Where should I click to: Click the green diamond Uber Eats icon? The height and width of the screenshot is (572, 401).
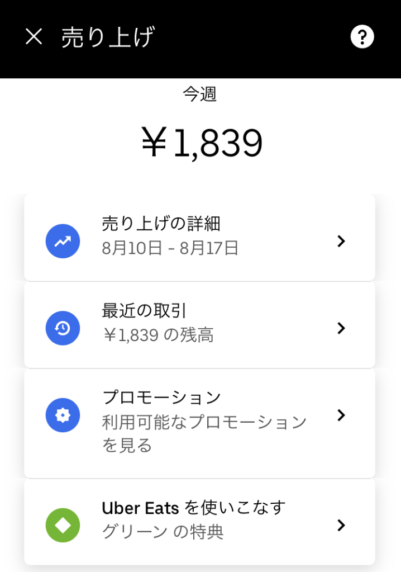coord(63,525)
